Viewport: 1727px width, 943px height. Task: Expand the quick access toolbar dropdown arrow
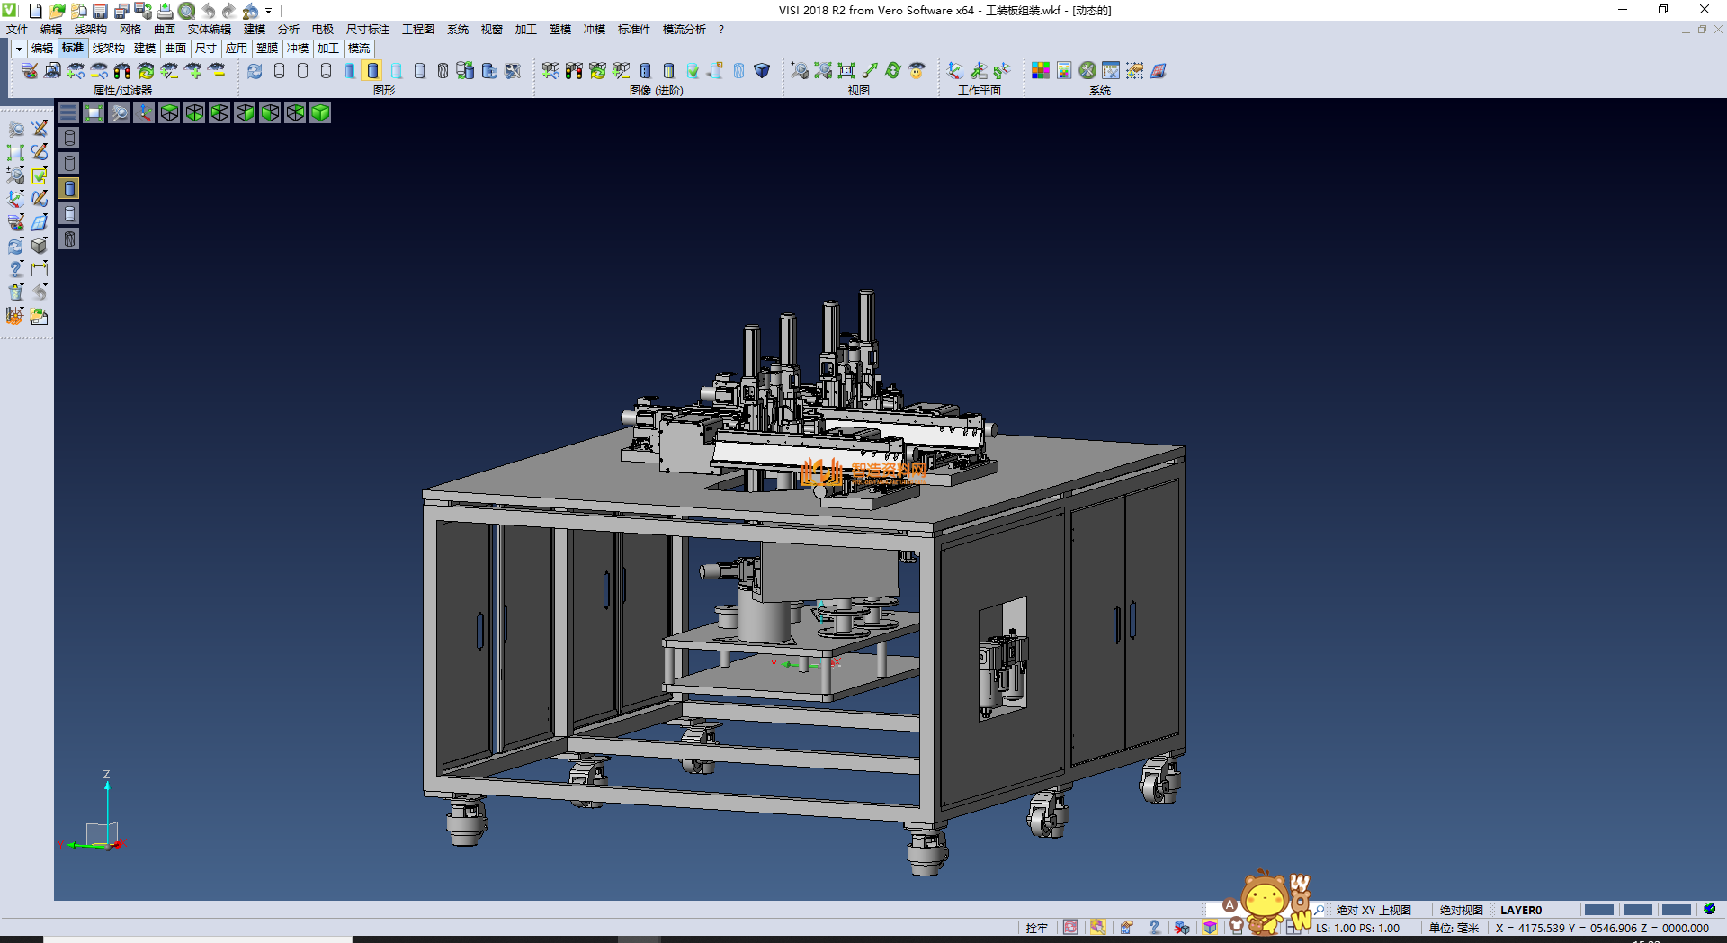pyautogui.click(x=269, y=11)
